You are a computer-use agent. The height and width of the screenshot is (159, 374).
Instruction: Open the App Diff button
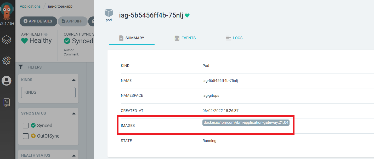(x=72, y=21)
